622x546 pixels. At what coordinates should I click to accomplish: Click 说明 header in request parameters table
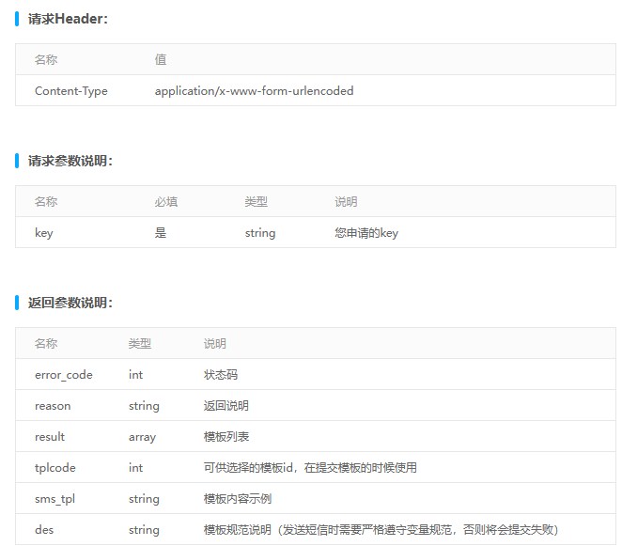point(347,201)
